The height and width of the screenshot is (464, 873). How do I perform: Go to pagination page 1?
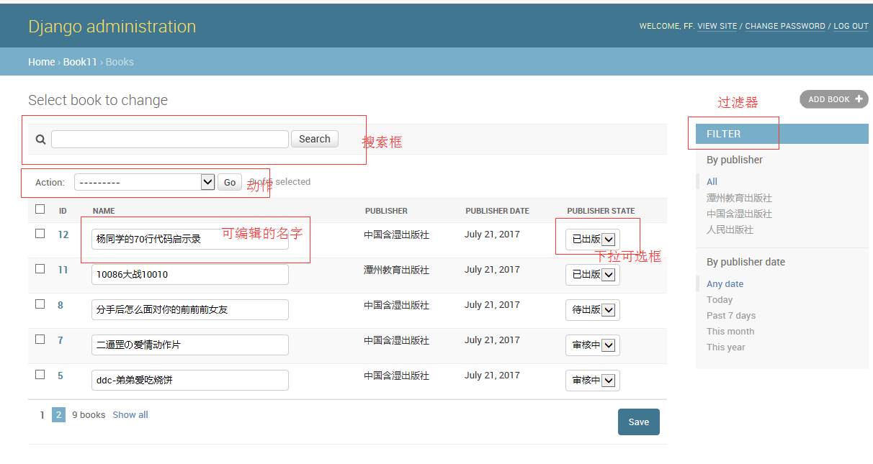[42, 415]
